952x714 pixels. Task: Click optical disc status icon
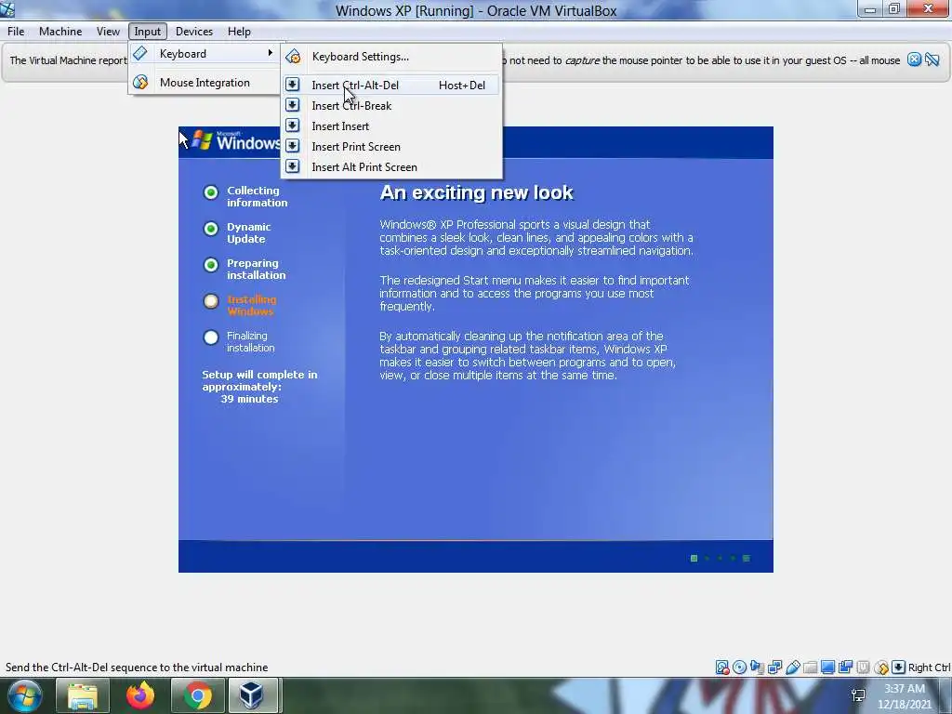[739, 668]
